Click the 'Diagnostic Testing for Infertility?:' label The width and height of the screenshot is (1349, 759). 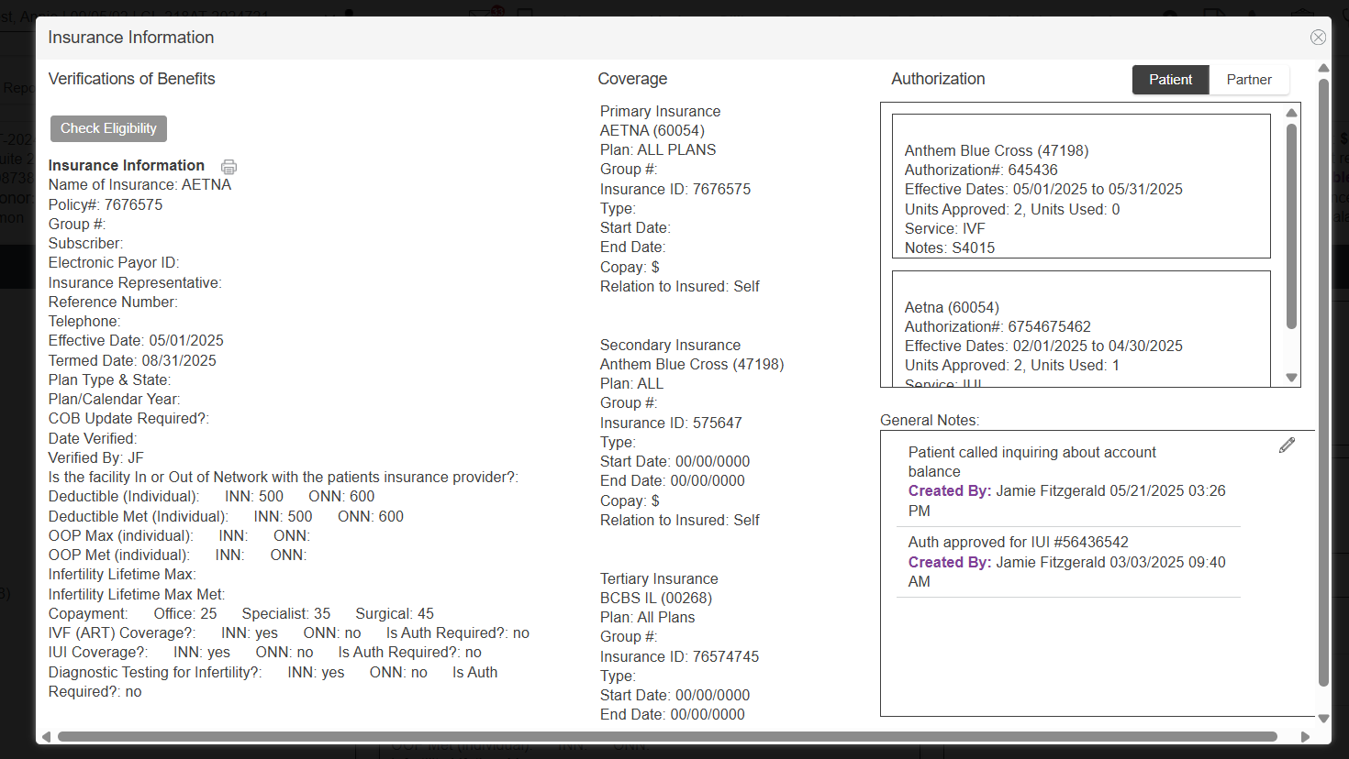pyautogui.click(x=155, y=672)
